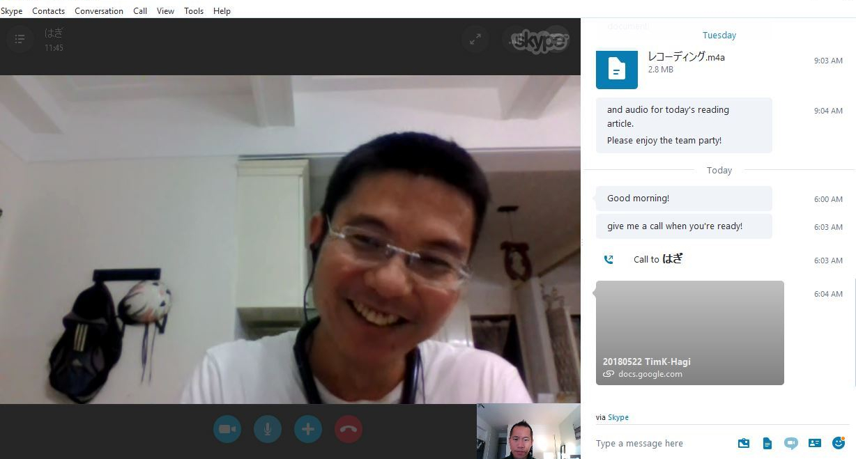Send a photo using the image icon
Viewport: 856px width, 459px height.
point(744,443)
